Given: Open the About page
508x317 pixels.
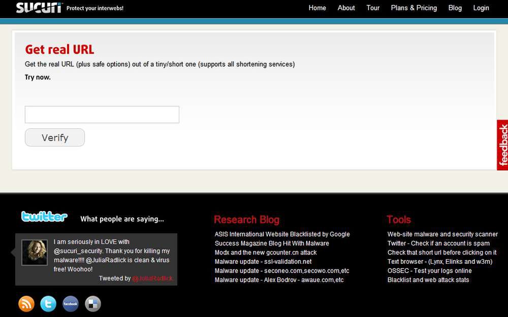Looking at the screenshot, I should pos(346,8).
